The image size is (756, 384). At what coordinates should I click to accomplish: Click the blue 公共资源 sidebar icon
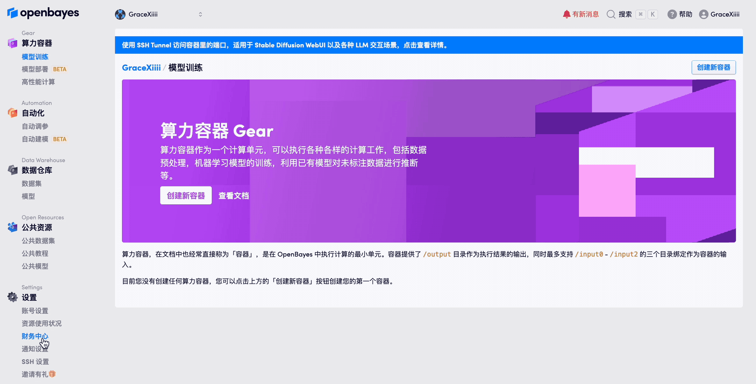[x=12, y=227]
